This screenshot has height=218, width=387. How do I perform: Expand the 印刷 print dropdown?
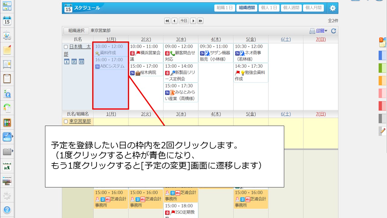coord(321,31)
